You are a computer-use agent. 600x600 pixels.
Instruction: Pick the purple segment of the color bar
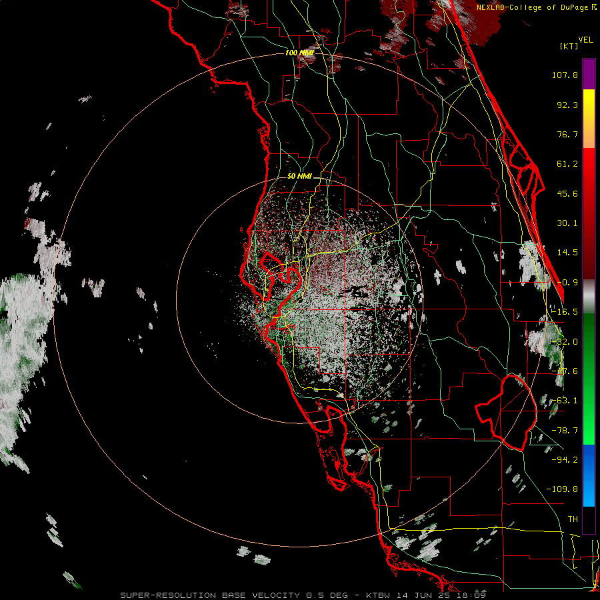(589, 75)
